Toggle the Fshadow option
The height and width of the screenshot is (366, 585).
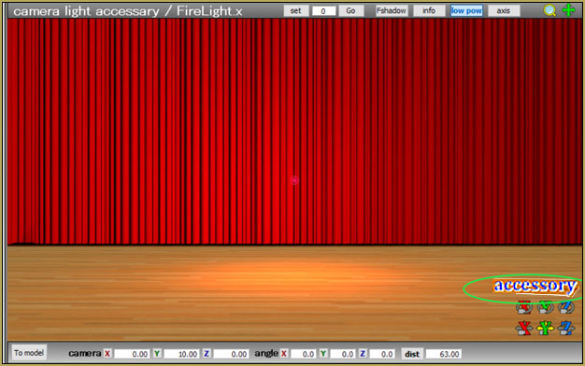tap(392, 11)
